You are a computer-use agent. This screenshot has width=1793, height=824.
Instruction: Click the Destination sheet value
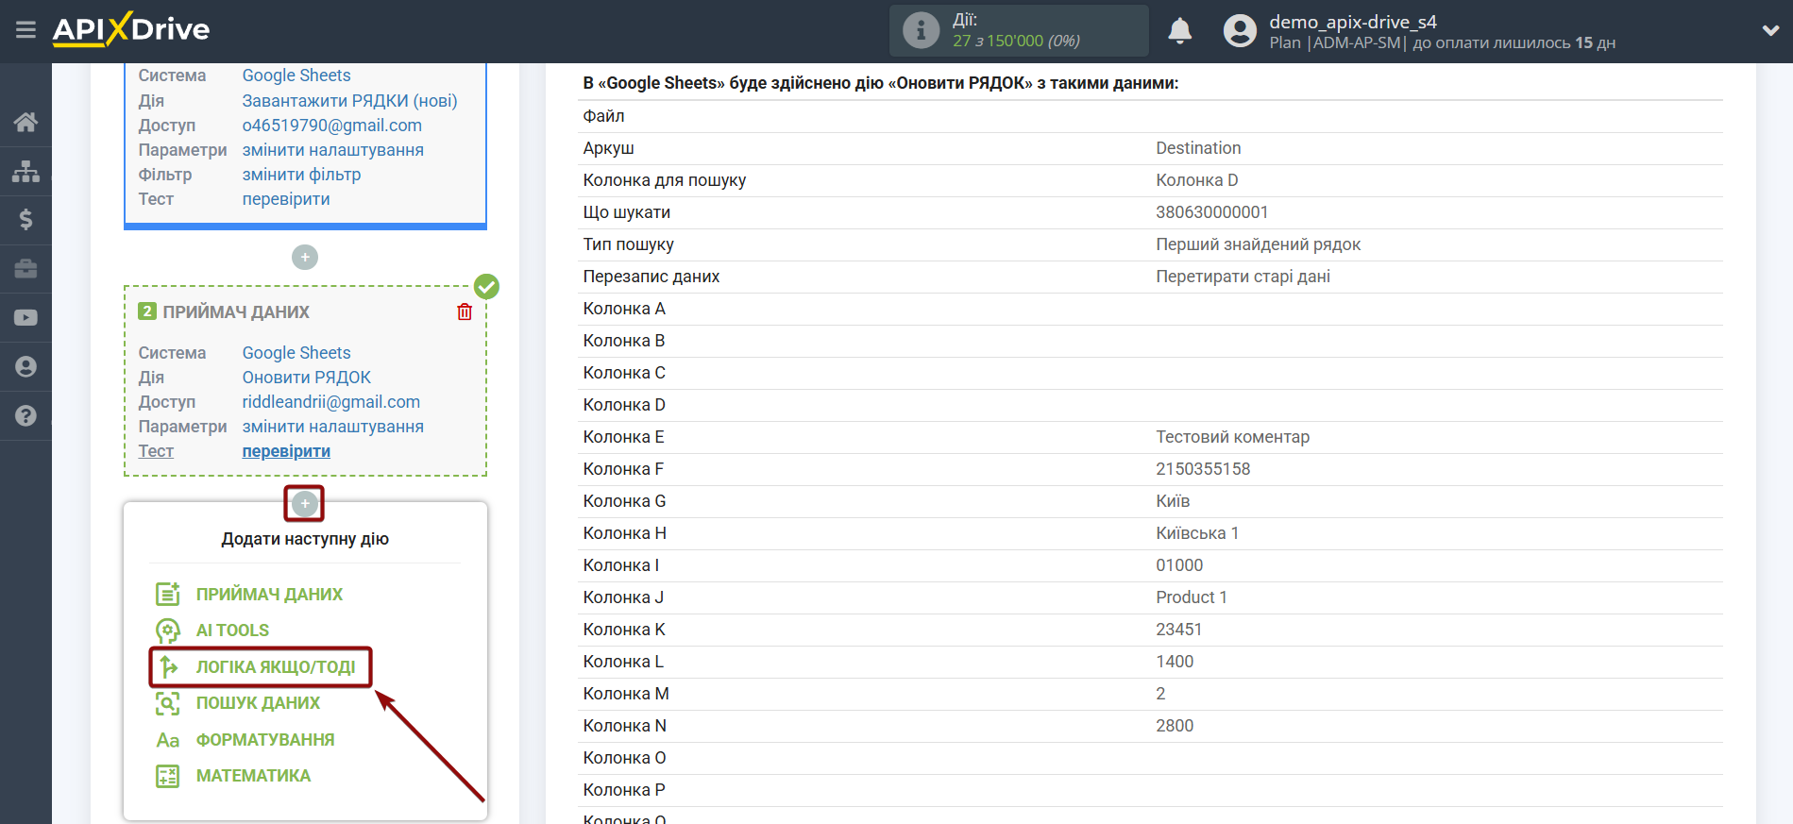[1198, 148]
